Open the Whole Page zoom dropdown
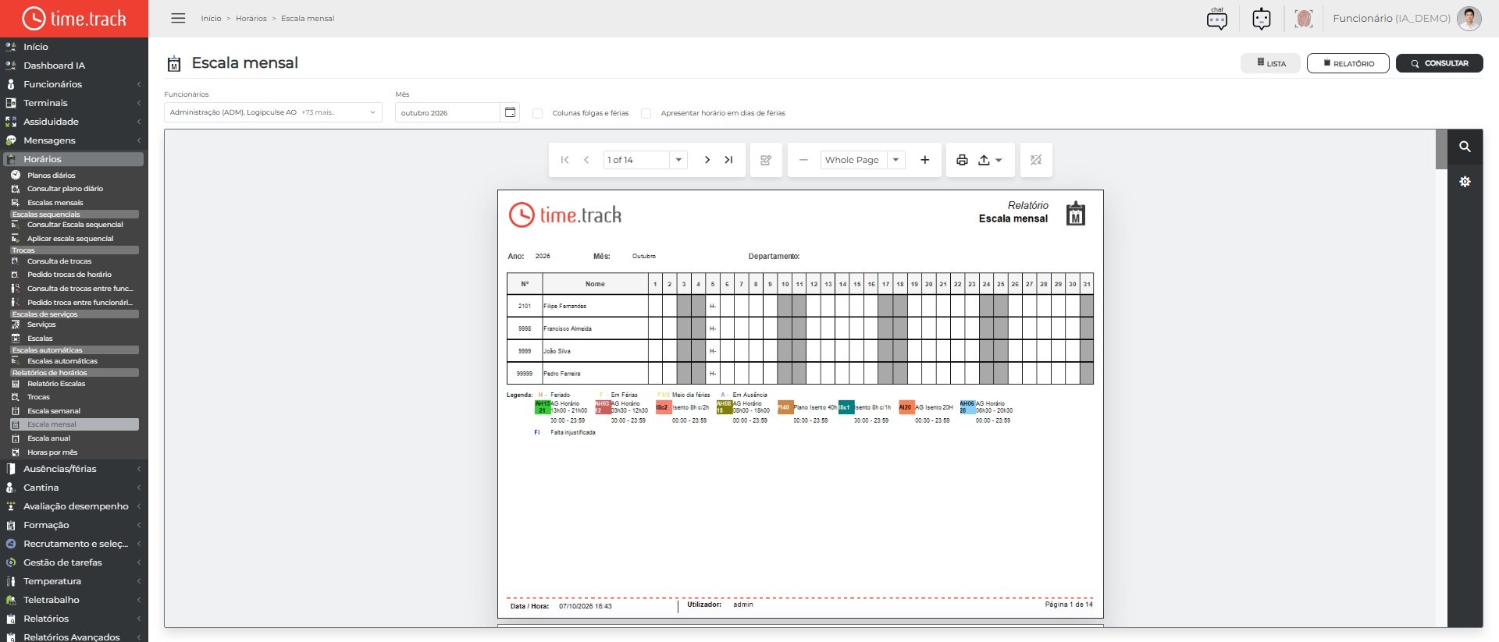The width and height of the screenshot is (1499, 642). click(896, 160)
